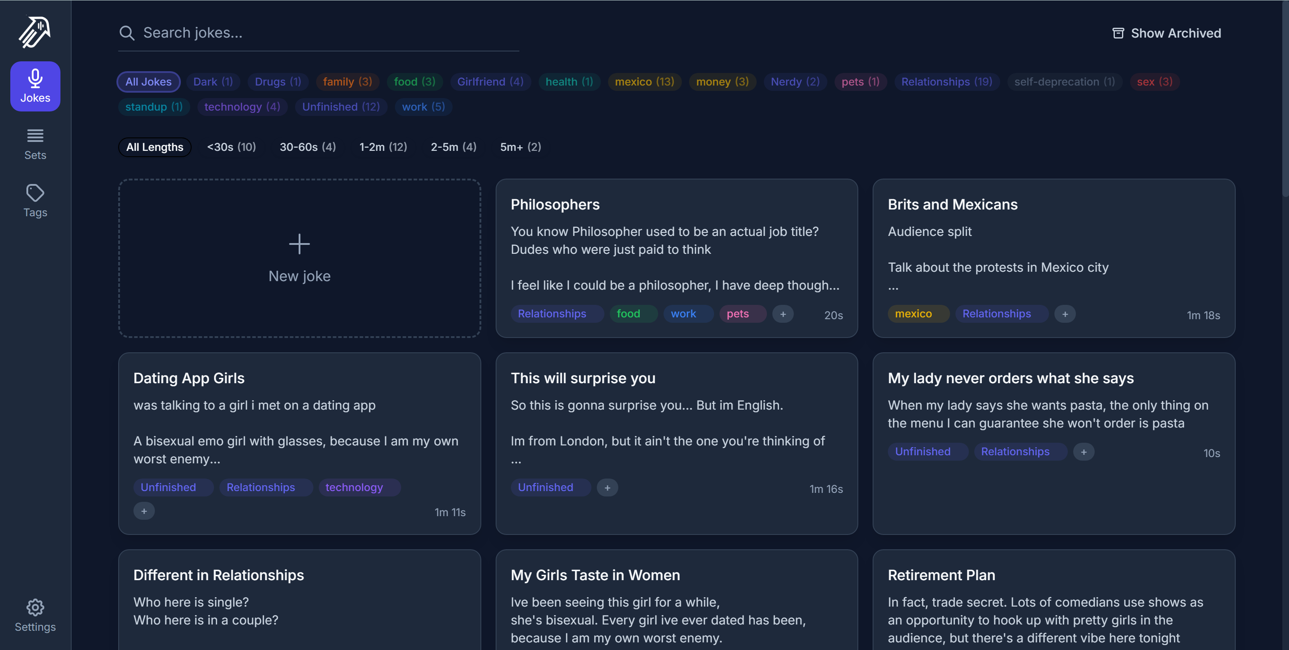This screenshot has height=650, width=1289.
Task: Select the All Jokes filter pill
Action: 148,81
